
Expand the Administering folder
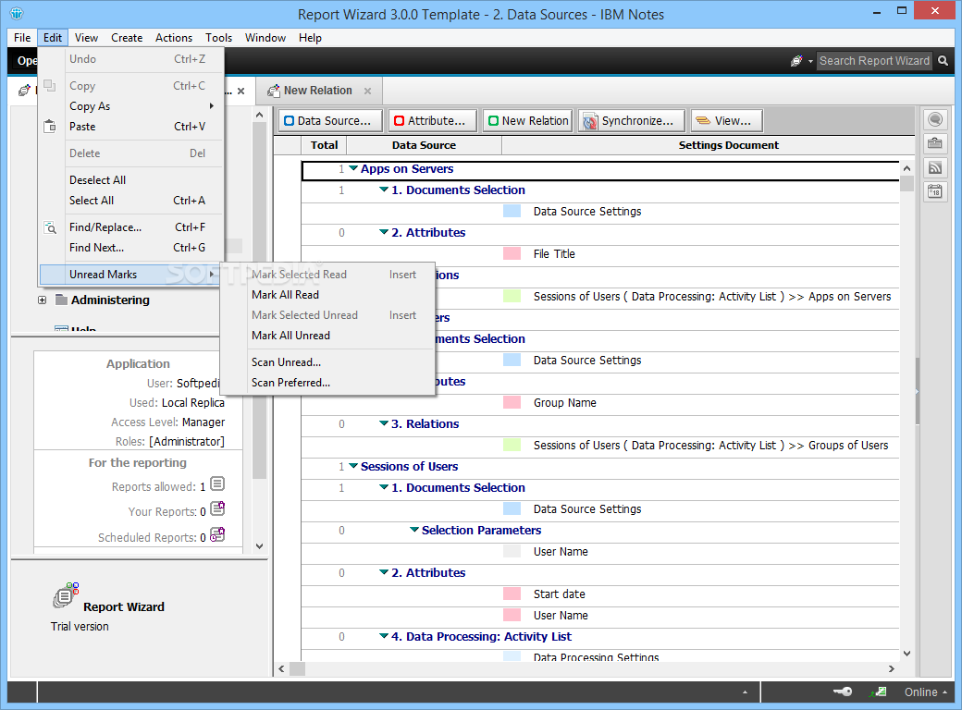(x=42, y=300)
